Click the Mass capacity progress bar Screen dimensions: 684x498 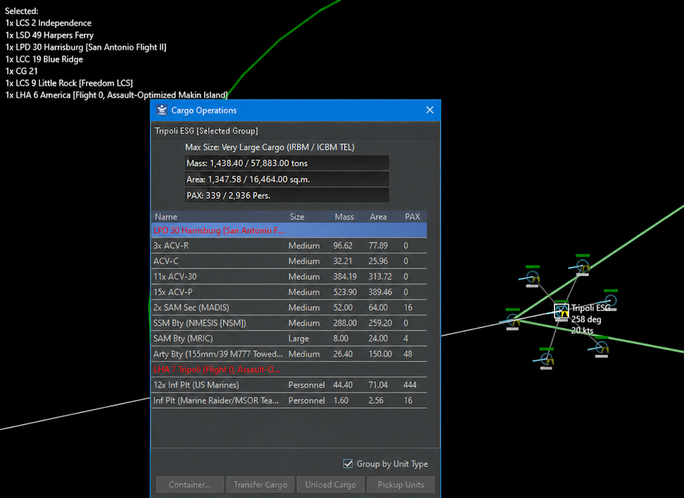click(286, 163)
